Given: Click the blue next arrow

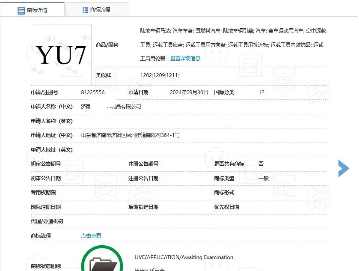Looking at the screenshot, I should click(x=344, y=168).
